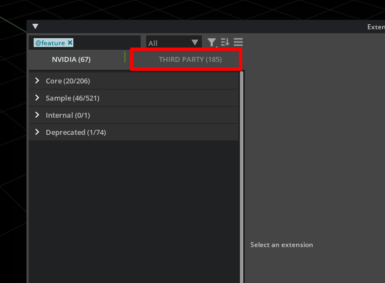
Task: Switch to the THIRD PARTY (185) tab
Action: (190, 59)
